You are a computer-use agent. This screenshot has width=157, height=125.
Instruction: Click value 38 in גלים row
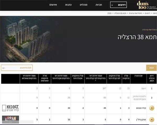click(x=69, y=98)
